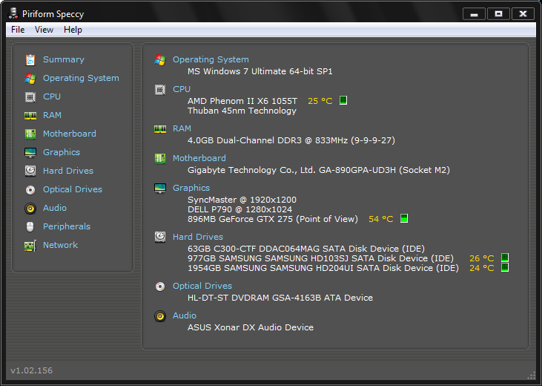This screenshot has height=386, width=542.
Task: Open the View menu
Action: point(44,30)
